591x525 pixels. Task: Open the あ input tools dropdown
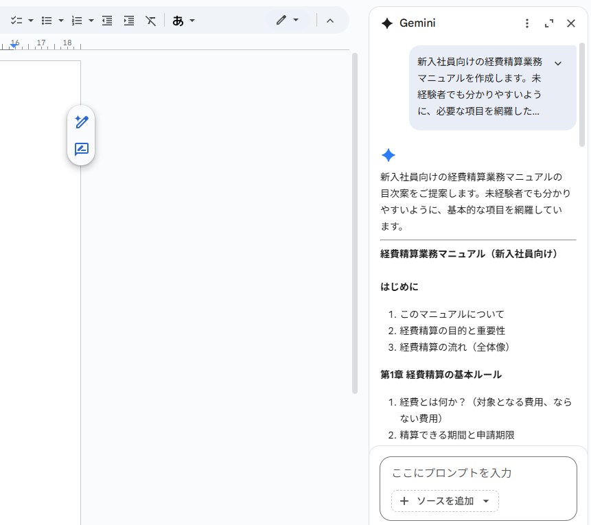coord(183,21)
